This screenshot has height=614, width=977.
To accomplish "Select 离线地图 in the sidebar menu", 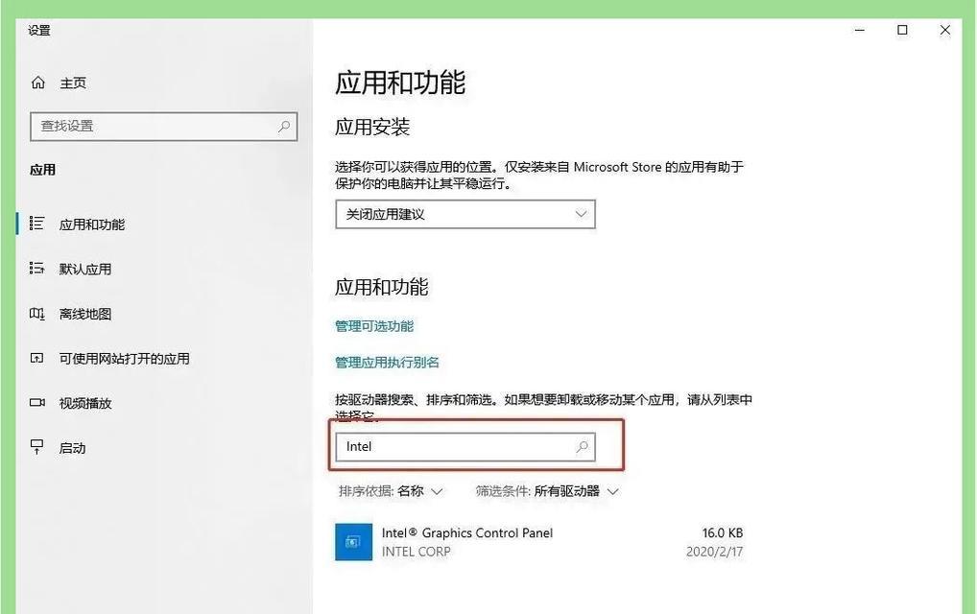I will point(85,314).
